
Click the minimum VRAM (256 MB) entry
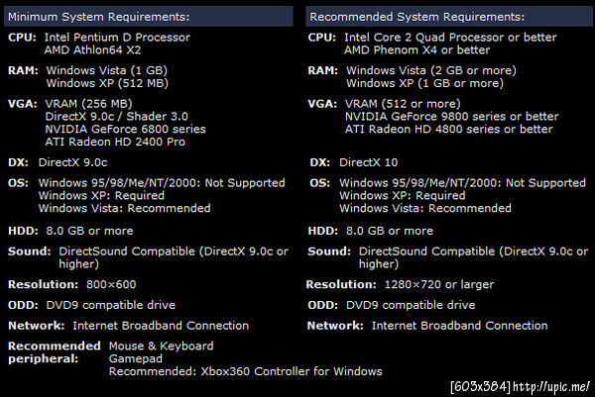[x=89, y=104]
